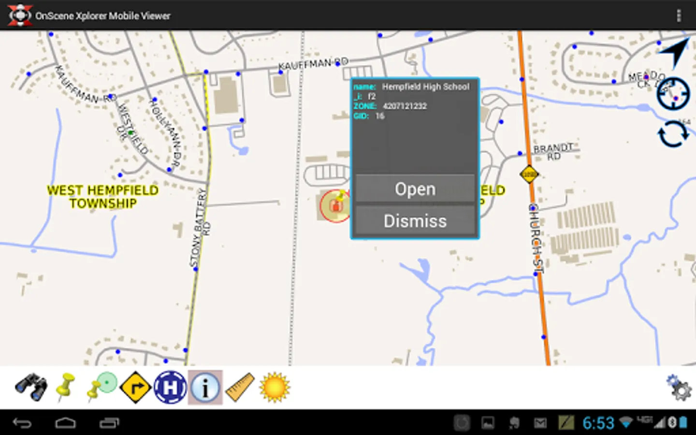The width and height of the screenshot is (696, 435).
Task: Tap the mail notification icon
Action: 540,423
